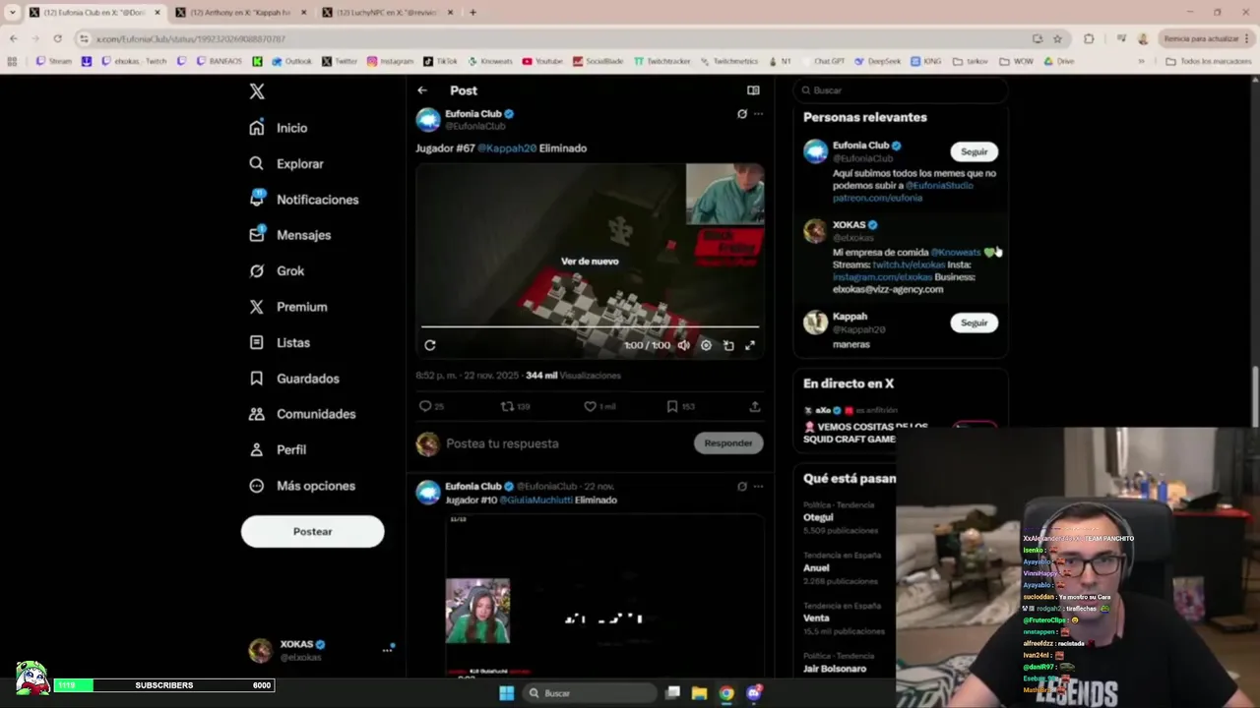Viewport: 1260px width, 708px height.
Task: Replay the video with the reload icon
Action: (x=430, y=345)
